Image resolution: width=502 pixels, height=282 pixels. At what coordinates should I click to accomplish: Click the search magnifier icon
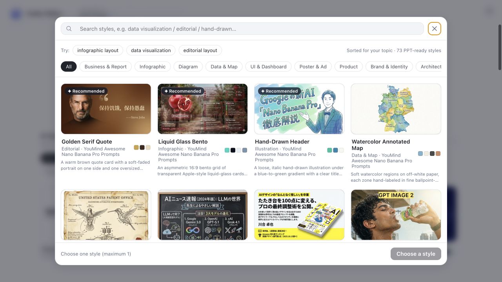69,29
